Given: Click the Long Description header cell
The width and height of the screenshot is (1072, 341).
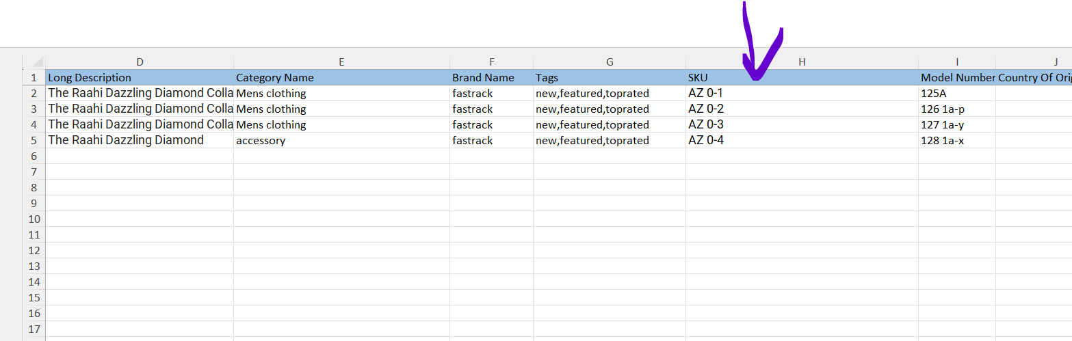Looking at the screenshot, I should 140,77.
